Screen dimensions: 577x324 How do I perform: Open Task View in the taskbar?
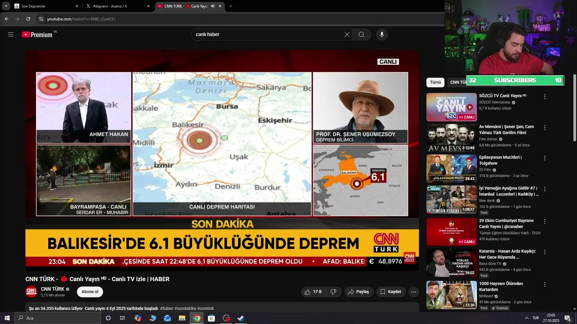pos(123,318)
